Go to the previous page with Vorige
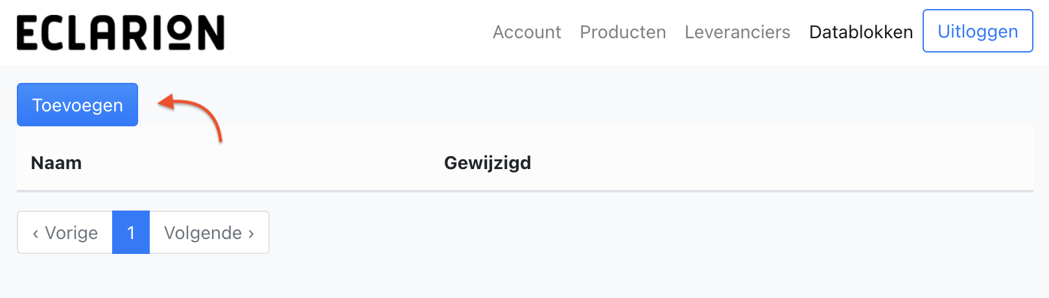Viewport: 1049px width, 298px height. [65, 233]
